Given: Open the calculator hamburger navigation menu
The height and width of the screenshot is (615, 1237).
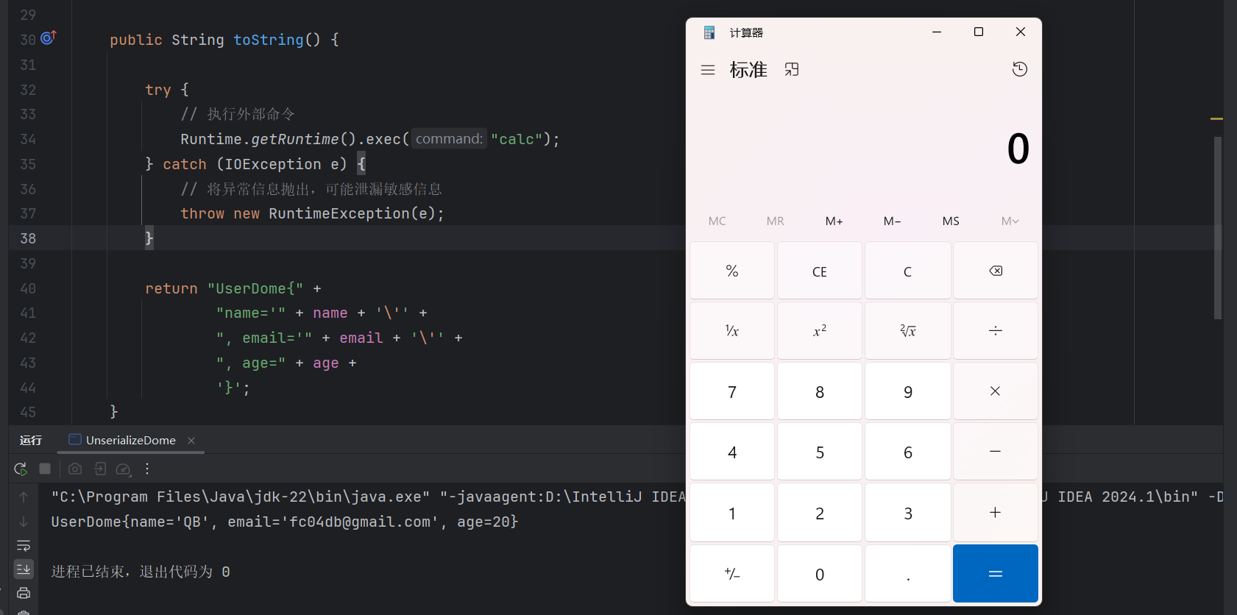Looking at the screenshot, I should click(708, 70).
